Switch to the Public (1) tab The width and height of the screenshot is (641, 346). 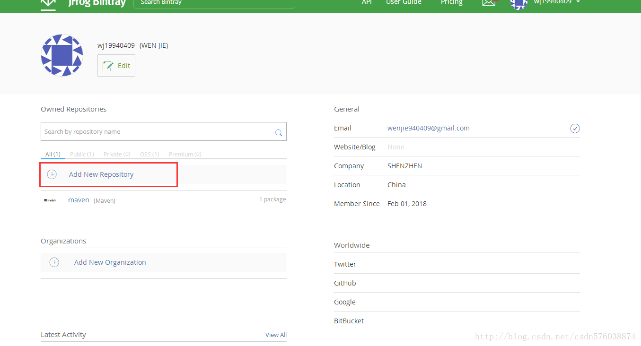click(x=82, y=154)
